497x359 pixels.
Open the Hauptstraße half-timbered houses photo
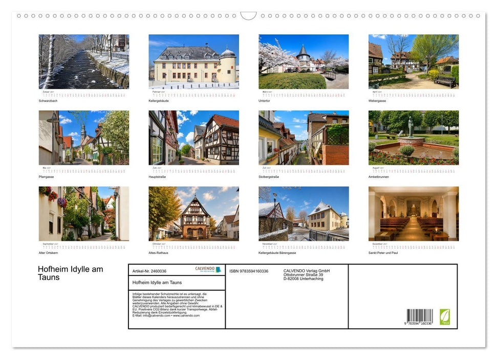(193, 137)
